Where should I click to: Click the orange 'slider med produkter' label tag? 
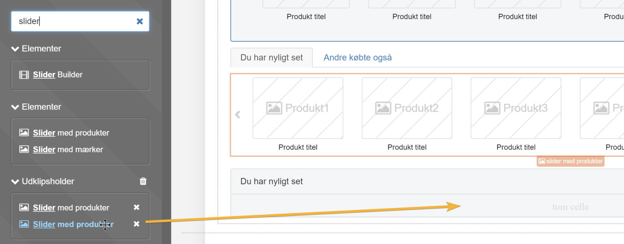click(570, 161)
